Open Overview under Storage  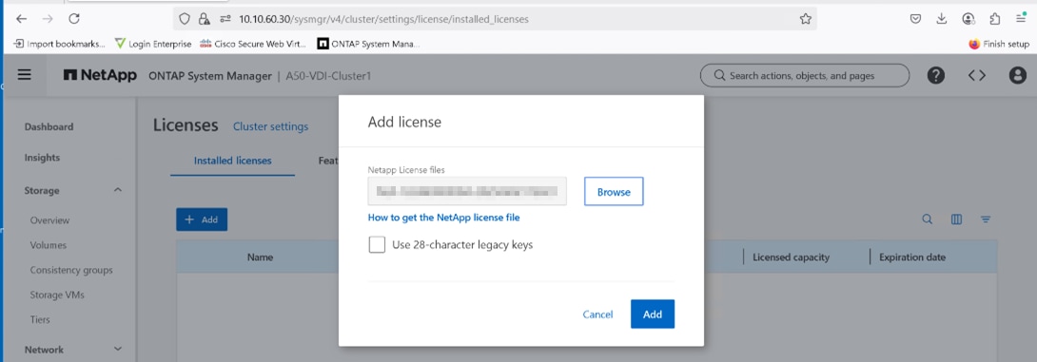pyautogui.click(x=49, y=220)
